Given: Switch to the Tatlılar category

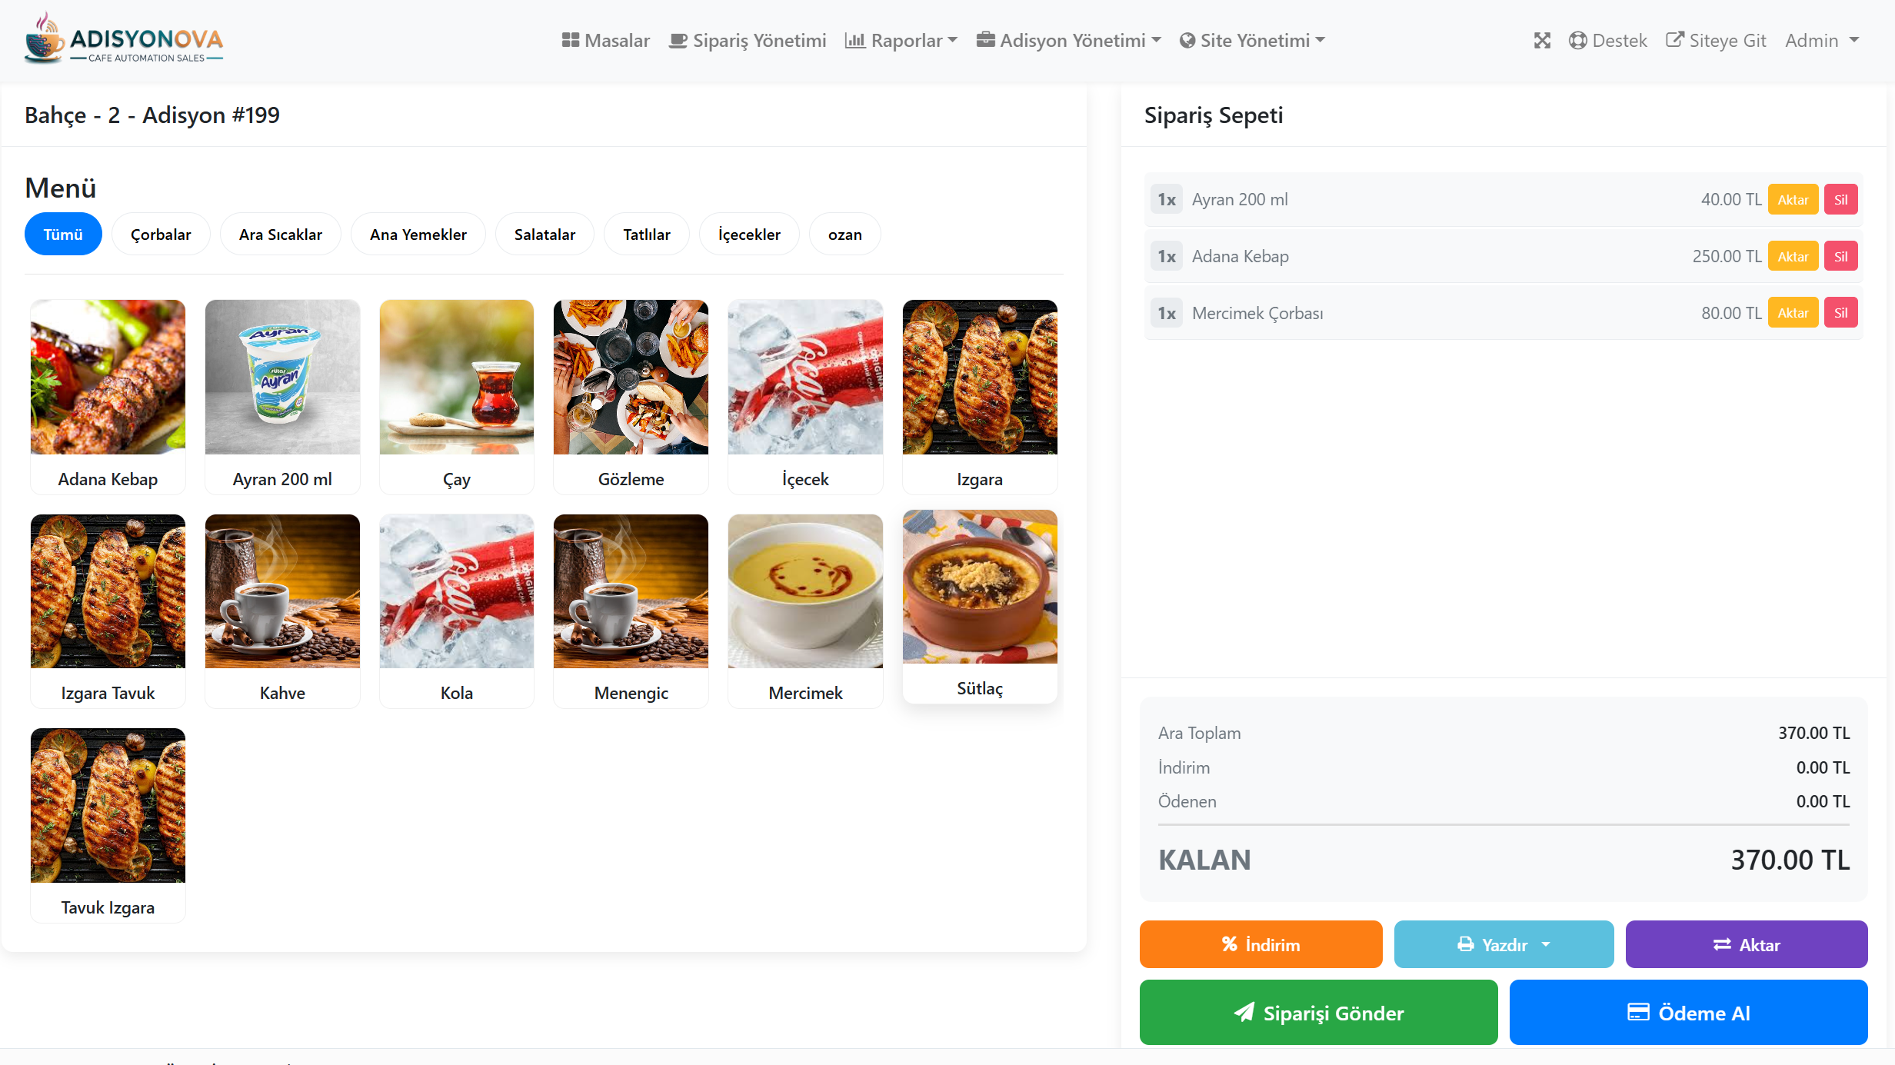Looking at the screenshot, I should click(x=646, y=235).
